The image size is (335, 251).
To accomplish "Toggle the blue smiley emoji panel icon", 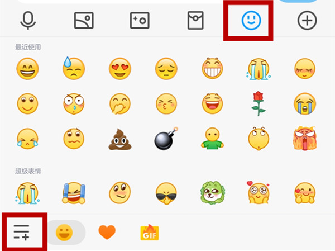I will click(251, 20).
